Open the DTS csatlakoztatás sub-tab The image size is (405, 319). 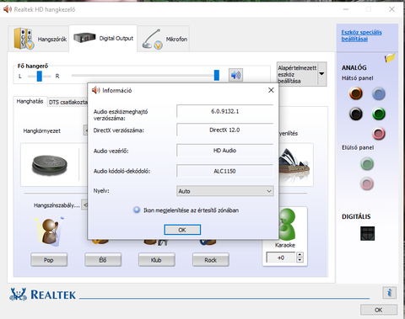67,102
